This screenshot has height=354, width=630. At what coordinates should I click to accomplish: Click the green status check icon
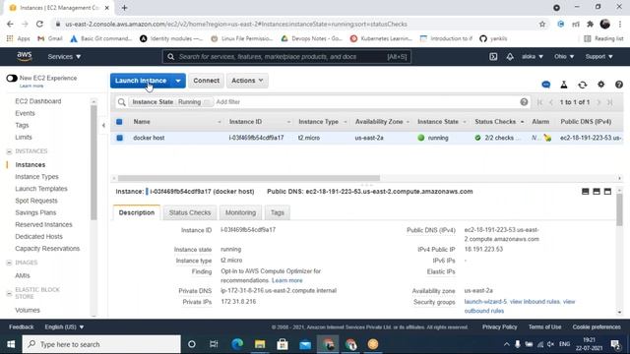[477, 138]
